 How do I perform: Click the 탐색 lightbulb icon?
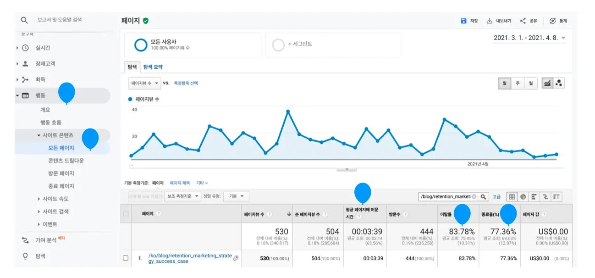tap(25, 256)
